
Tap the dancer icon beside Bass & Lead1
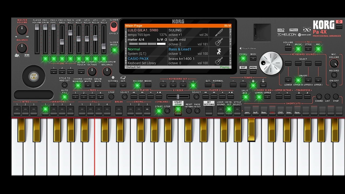[219, 51]
